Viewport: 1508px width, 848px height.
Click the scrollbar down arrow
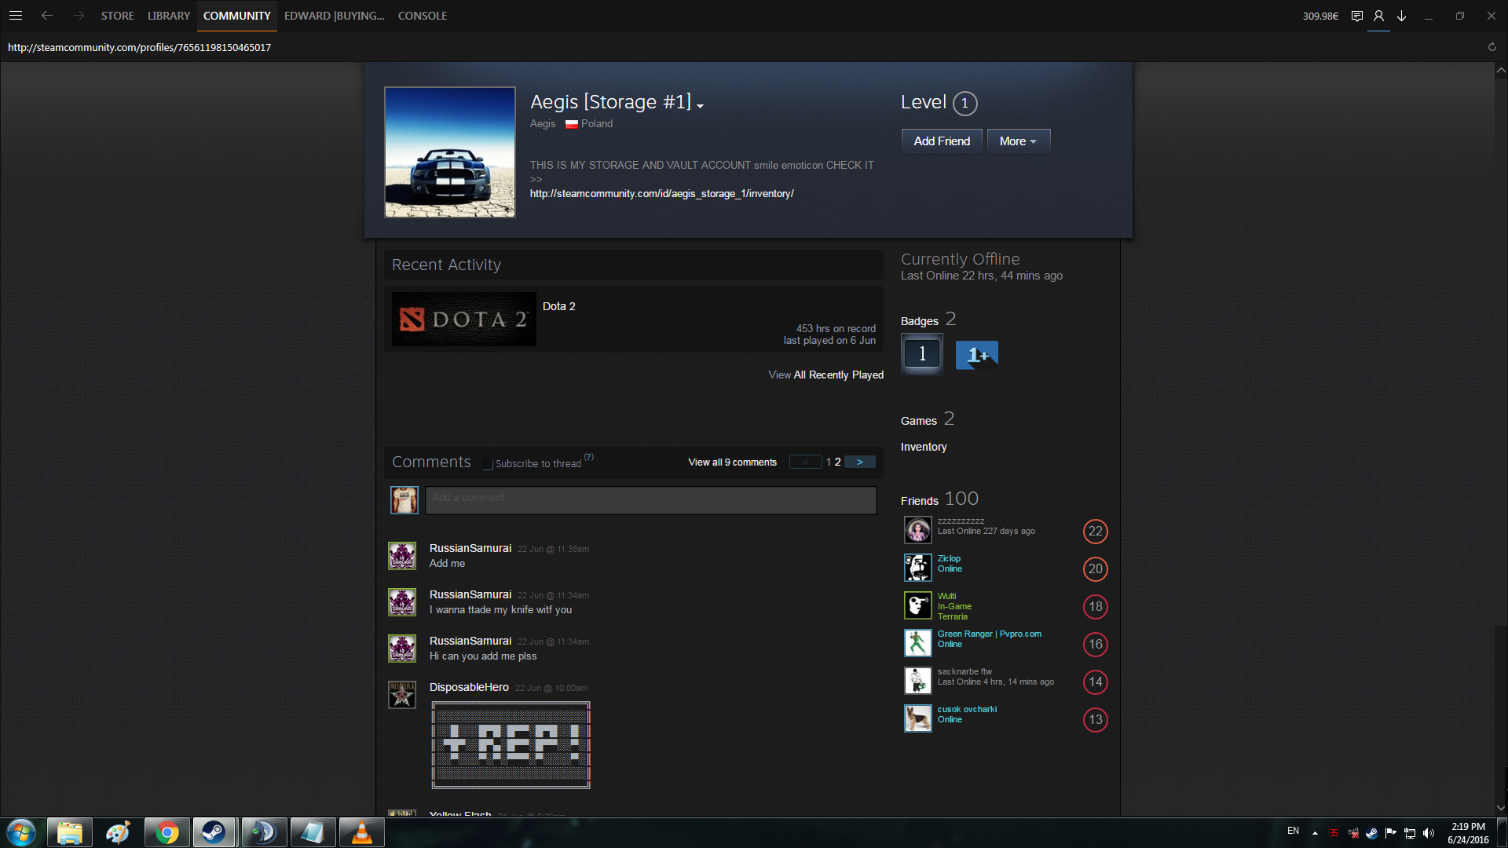click(1500, 808)
